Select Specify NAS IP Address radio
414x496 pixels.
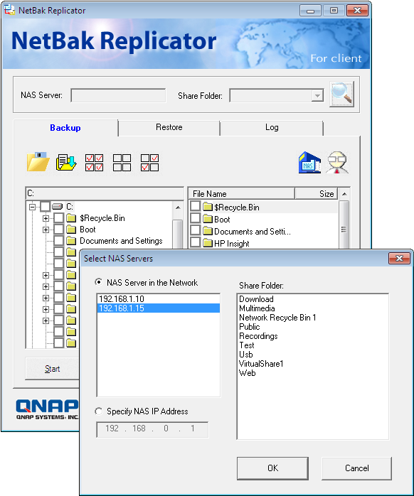tap(99, 411)
